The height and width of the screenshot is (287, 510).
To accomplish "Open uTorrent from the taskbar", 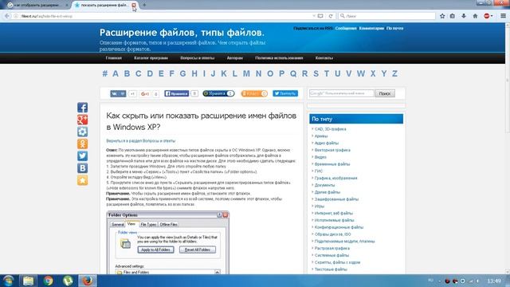I will [x=68, y=281].
